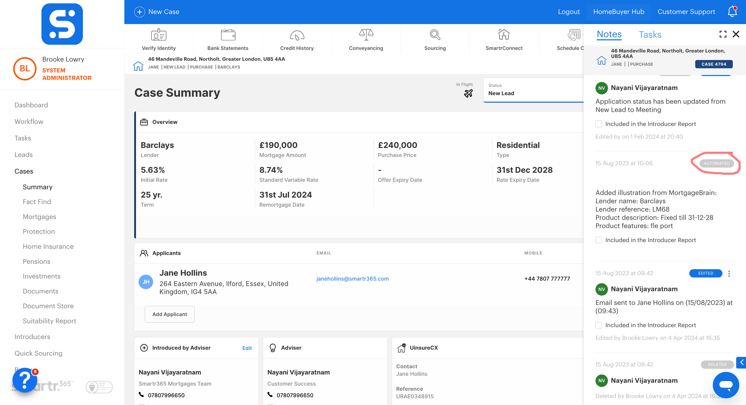Open Home Insurance section

(48, 246)
